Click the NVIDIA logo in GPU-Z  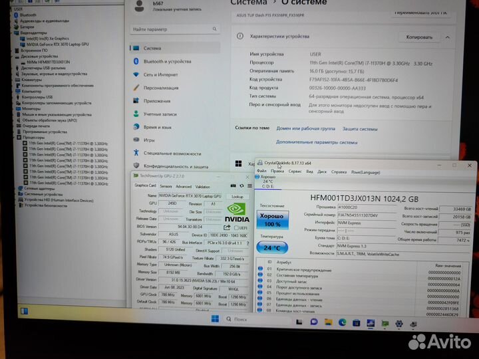(238, 213)
